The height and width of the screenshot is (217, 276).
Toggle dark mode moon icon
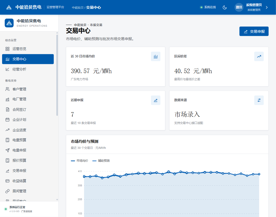225,7
